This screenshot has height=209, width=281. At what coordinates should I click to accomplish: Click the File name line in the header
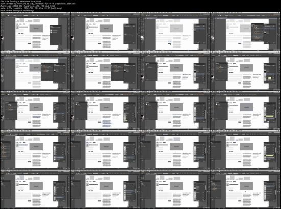click(21, 1)
